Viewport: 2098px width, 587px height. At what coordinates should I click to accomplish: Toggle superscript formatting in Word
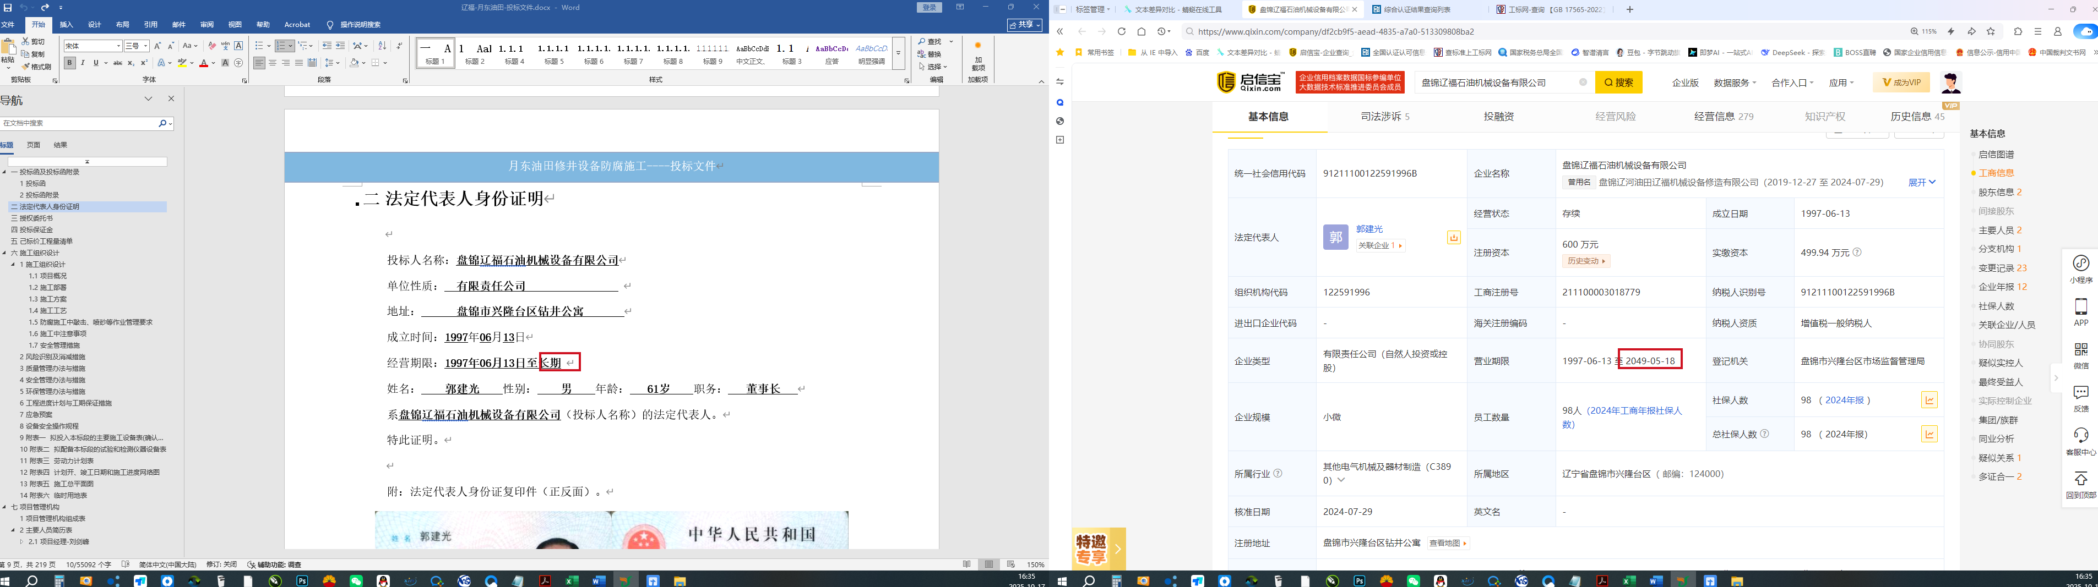tap(144, 63)
